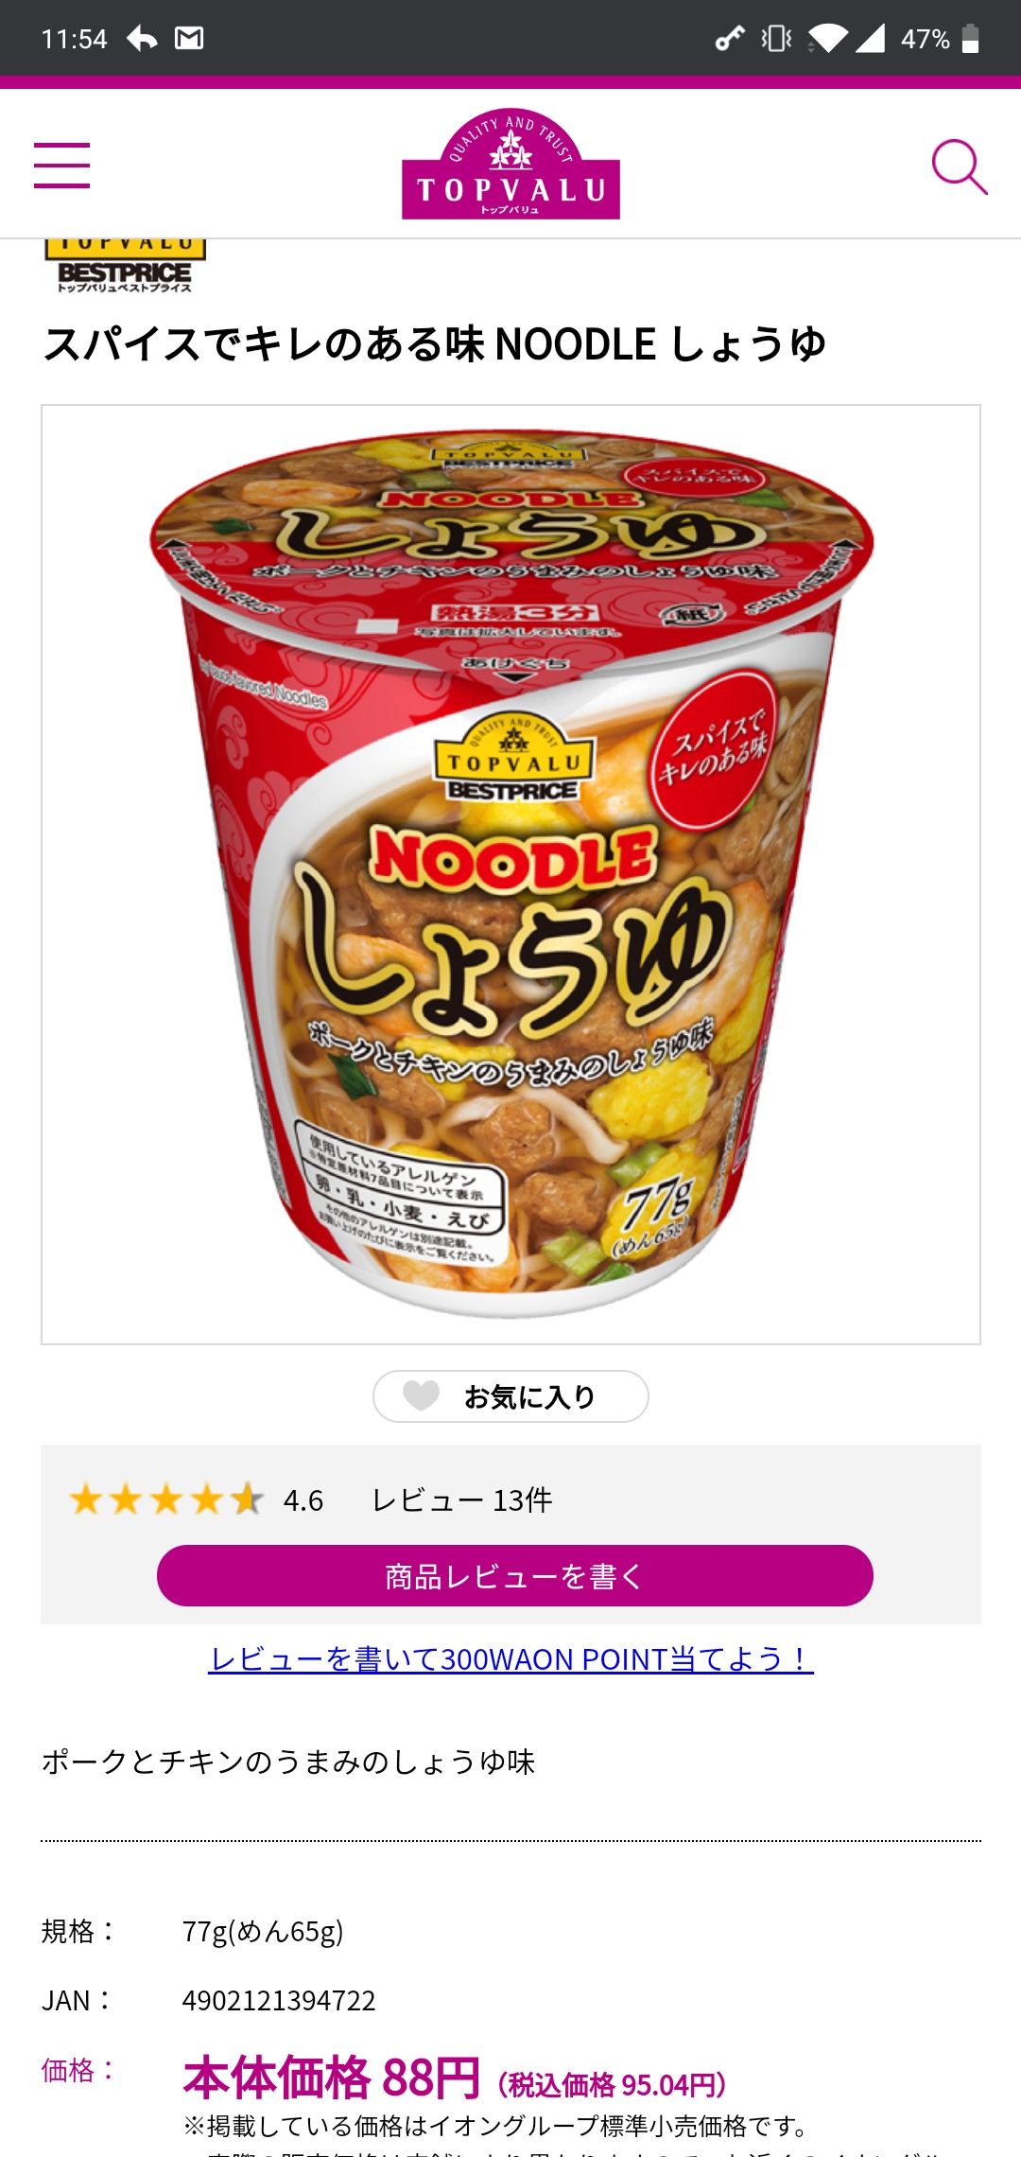The image size is (1021, 2157).
Task: Write a review with 商品レビューを書く
Action: click(515, 1576)
